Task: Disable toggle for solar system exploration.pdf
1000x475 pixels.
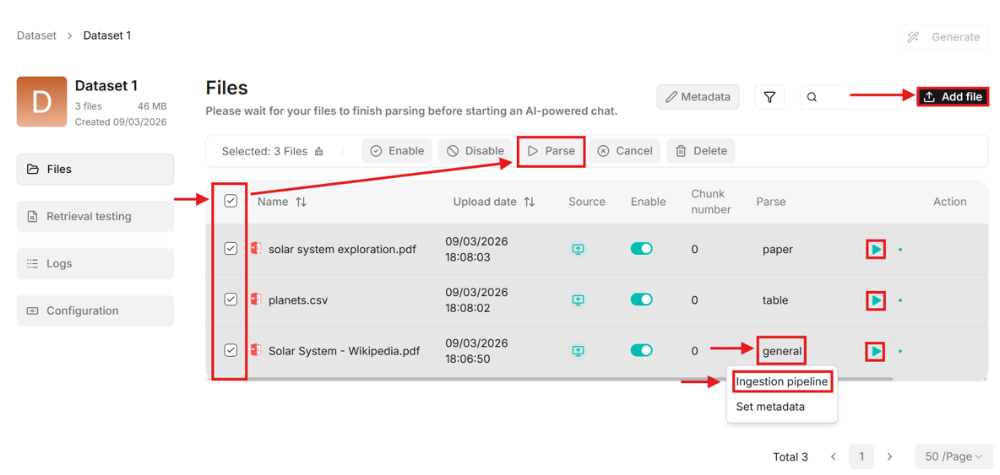Action: 641,249
